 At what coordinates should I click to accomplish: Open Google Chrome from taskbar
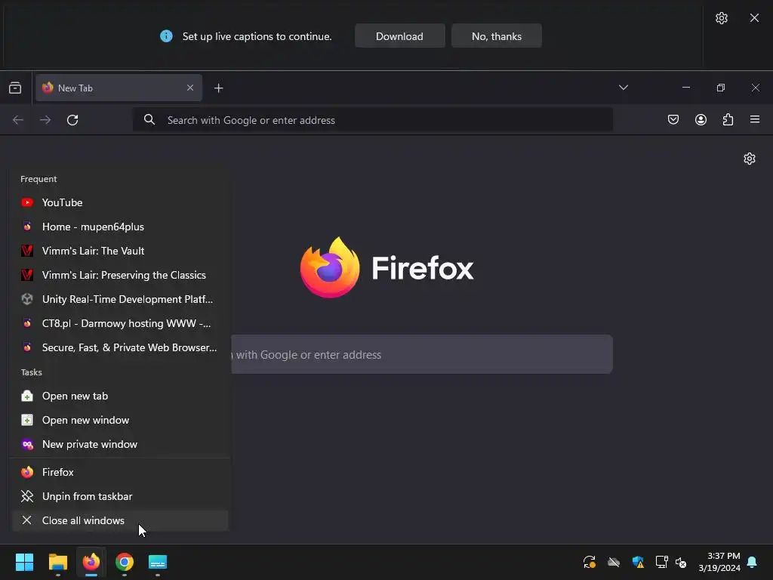(x=125, y=562)
